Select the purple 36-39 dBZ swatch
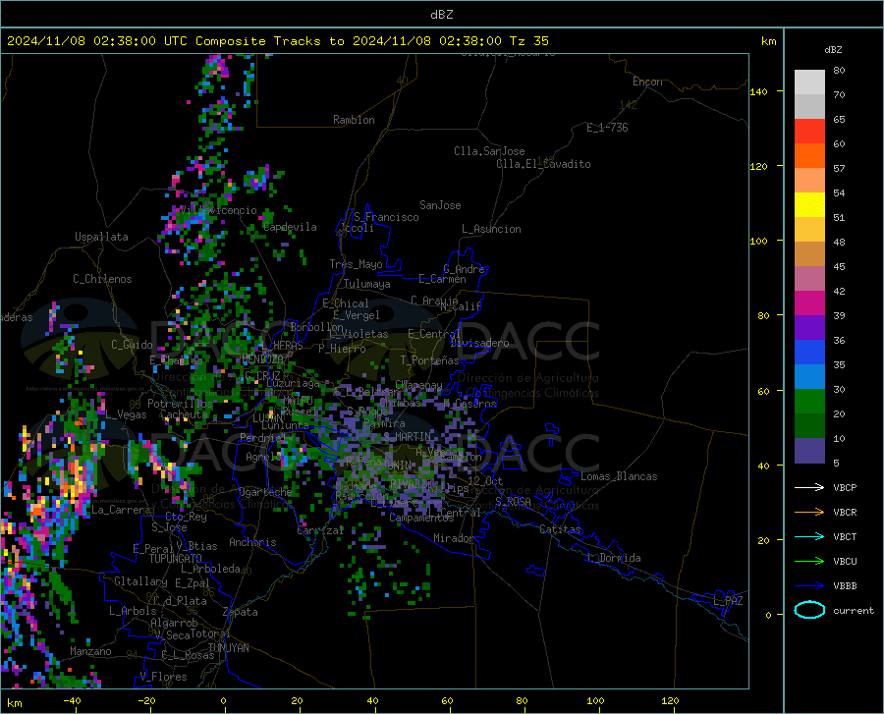 [809, 327]
